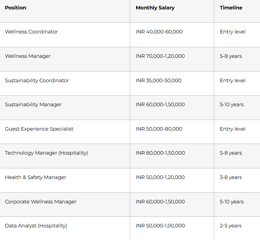Viewport: 260px width, 240px height.
Task: Select the INR 50,000-1,00,000 salary value
Action: [x=160, y=226]
